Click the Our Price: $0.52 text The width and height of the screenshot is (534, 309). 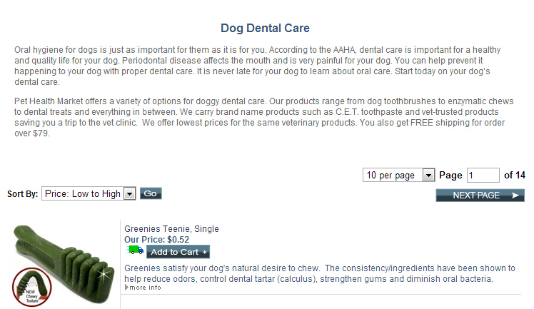[156, 240]
